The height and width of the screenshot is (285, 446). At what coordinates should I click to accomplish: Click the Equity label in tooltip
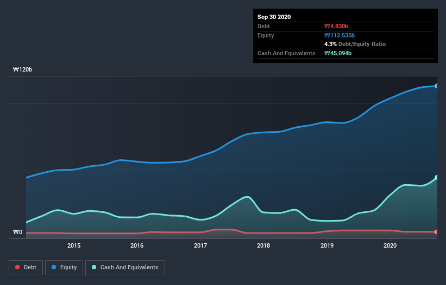tap(266, 35)
